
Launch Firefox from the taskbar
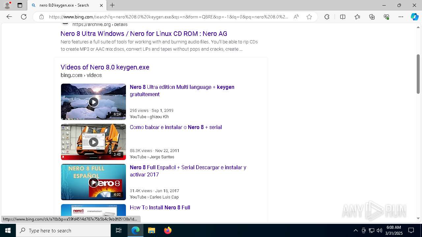click(168, 230)
